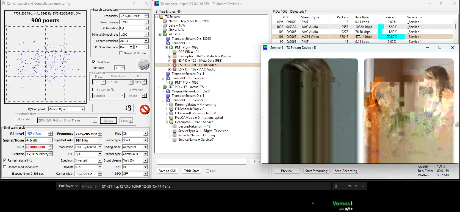
Task: Click the PID list vertical scrollbar
Action: [x=456, y=27]
